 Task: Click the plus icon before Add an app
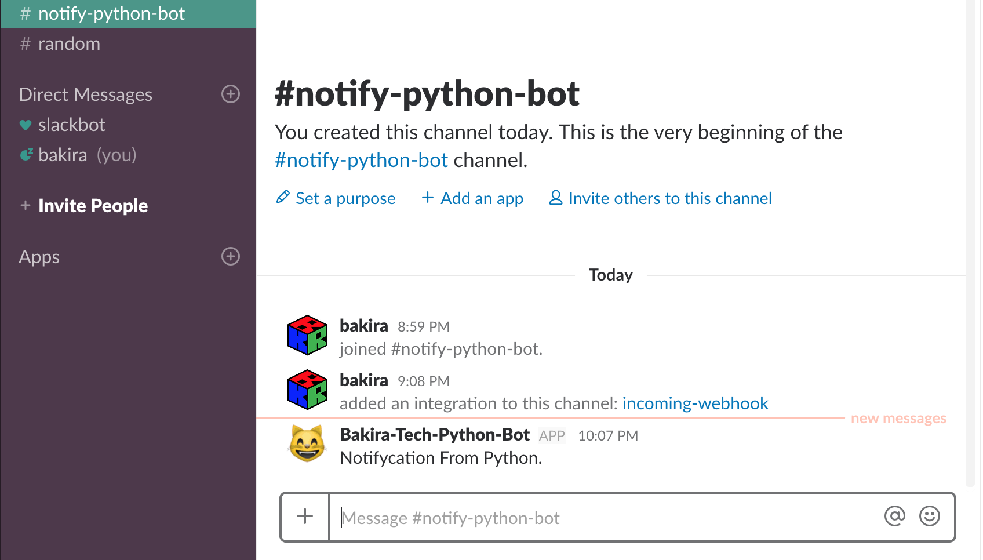tap(428, 198)
